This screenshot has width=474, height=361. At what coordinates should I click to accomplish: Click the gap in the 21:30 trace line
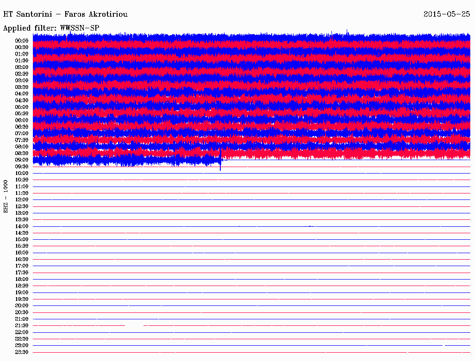point(134,326)
